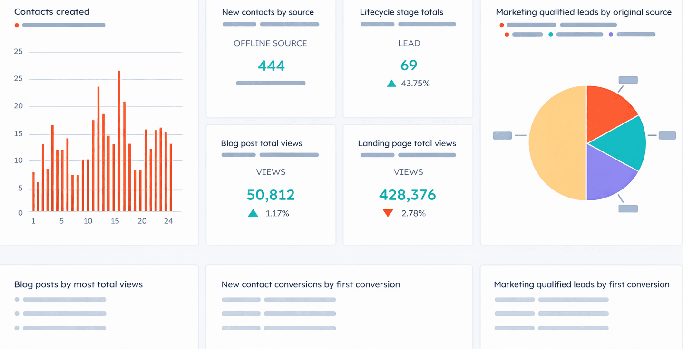Image resolution: width=683 pixels, height=349 pixels.
Task: Toggle the teal legend marker on Marketing qualified leads
Action: click(x=552, y=34)
